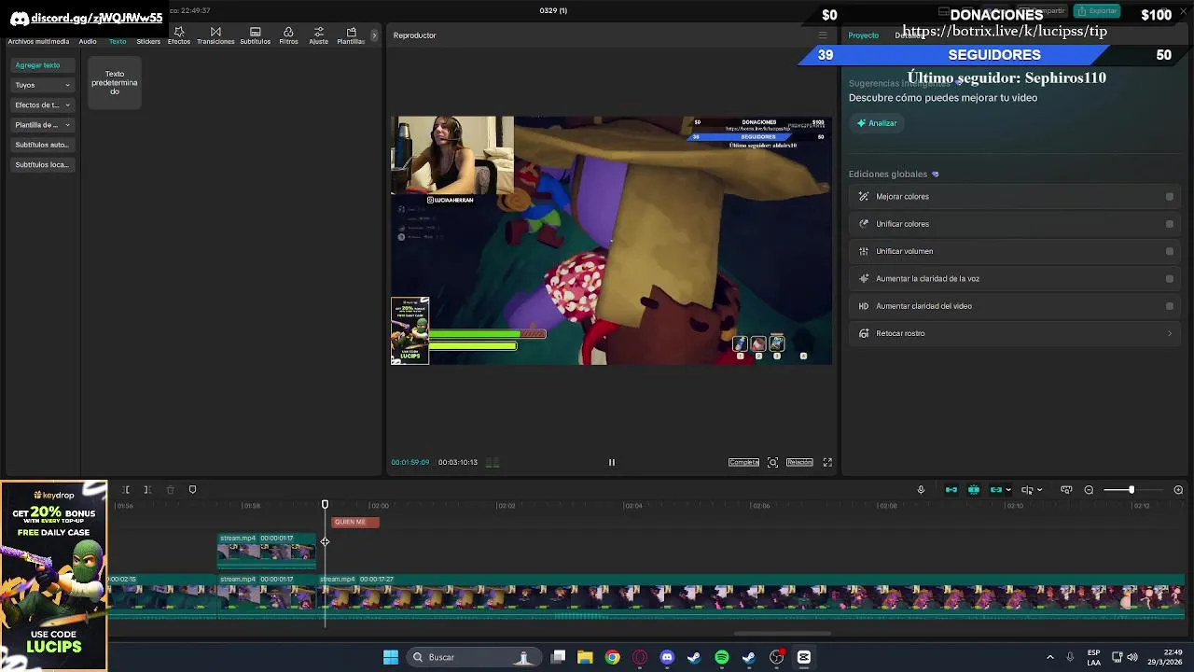This screenshot has height=672, width=1194.
Task: Click the Exportar button
Action: (x=1096, y=11)
